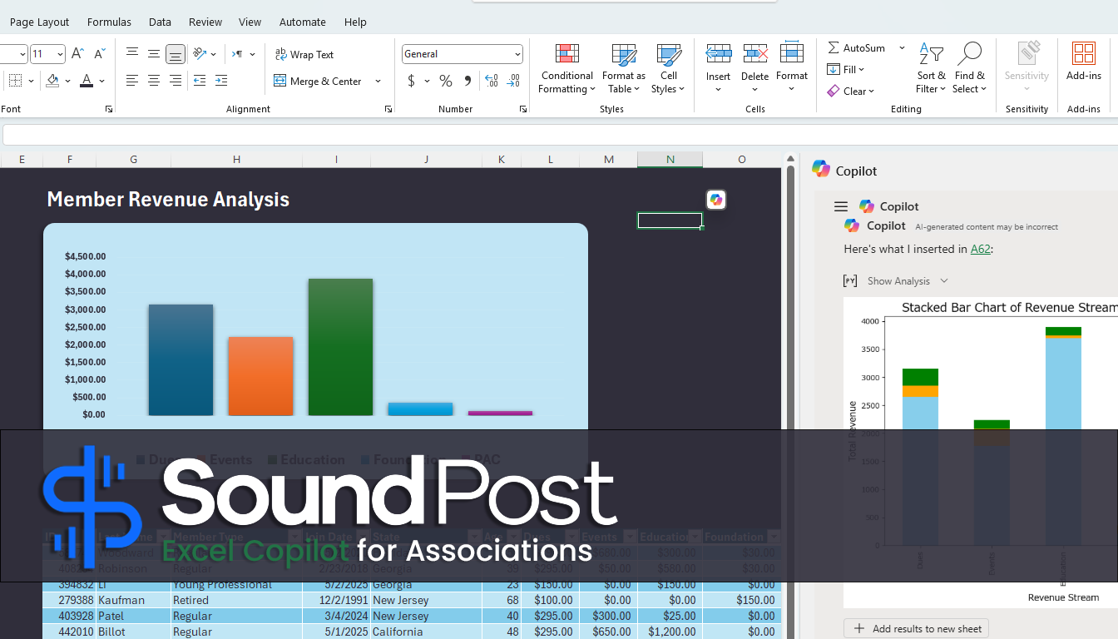This screenshot has height=639, width=1118.
Task: Apply the Font Color letter A
Action: [87, 81]
